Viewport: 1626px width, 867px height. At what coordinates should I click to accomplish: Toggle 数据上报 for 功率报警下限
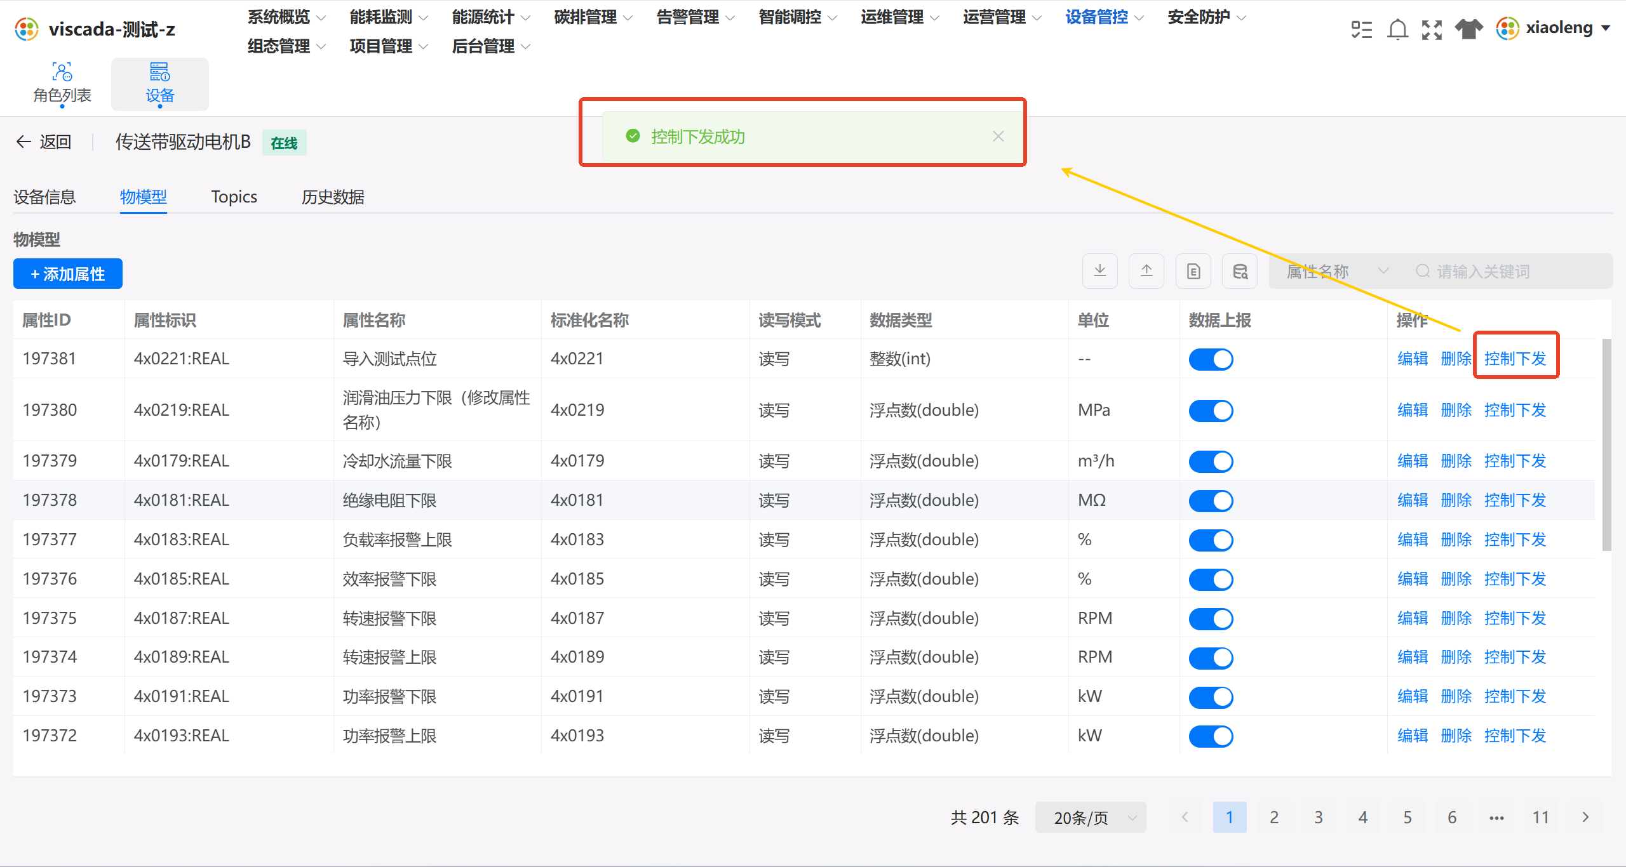pos(1211,698)
